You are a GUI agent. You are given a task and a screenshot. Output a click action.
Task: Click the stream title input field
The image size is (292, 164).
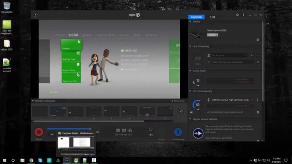(232, 62)
